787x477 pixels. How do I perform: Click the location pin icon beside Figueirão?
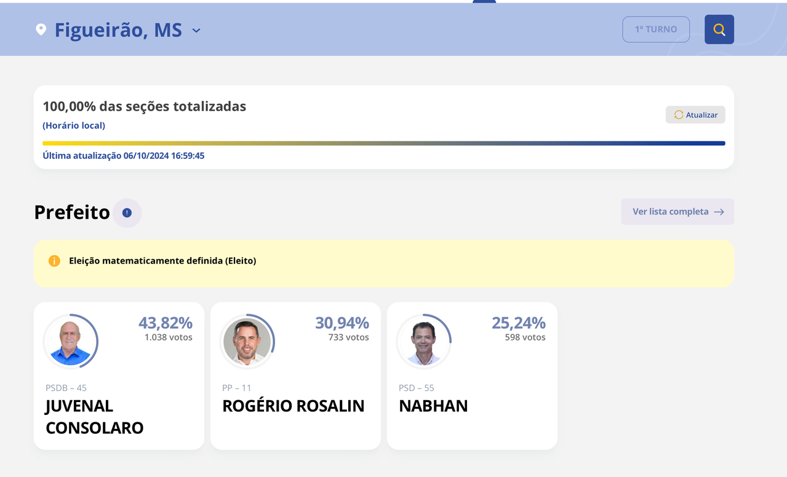click(x=41, y=30)
